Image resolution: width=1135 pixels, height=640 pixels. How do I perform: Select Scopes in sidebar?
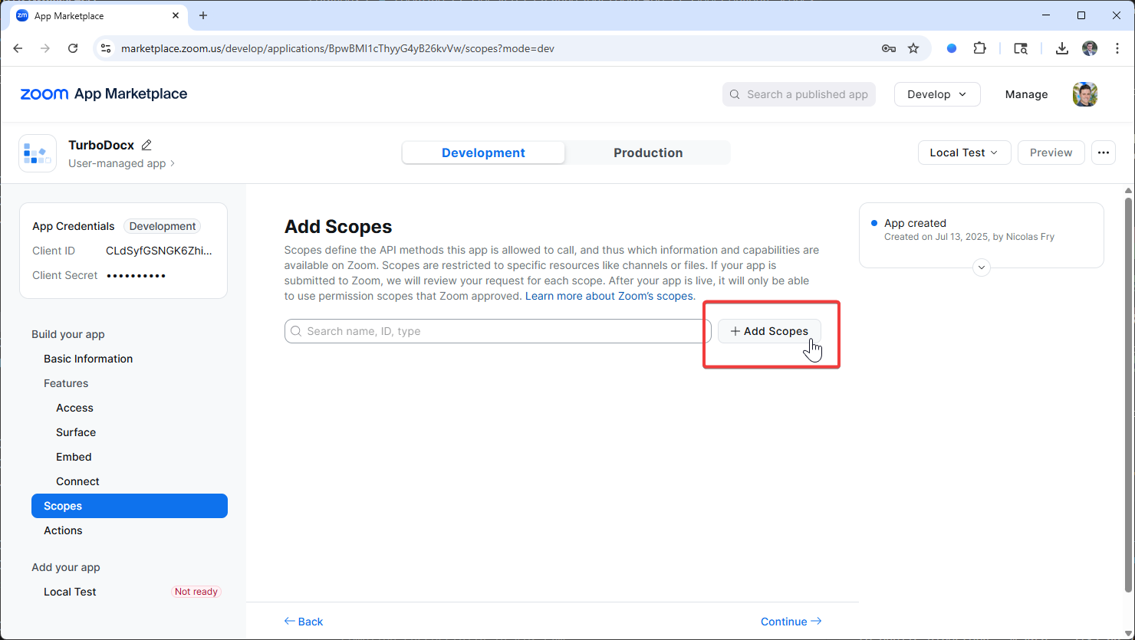[130, 506]
